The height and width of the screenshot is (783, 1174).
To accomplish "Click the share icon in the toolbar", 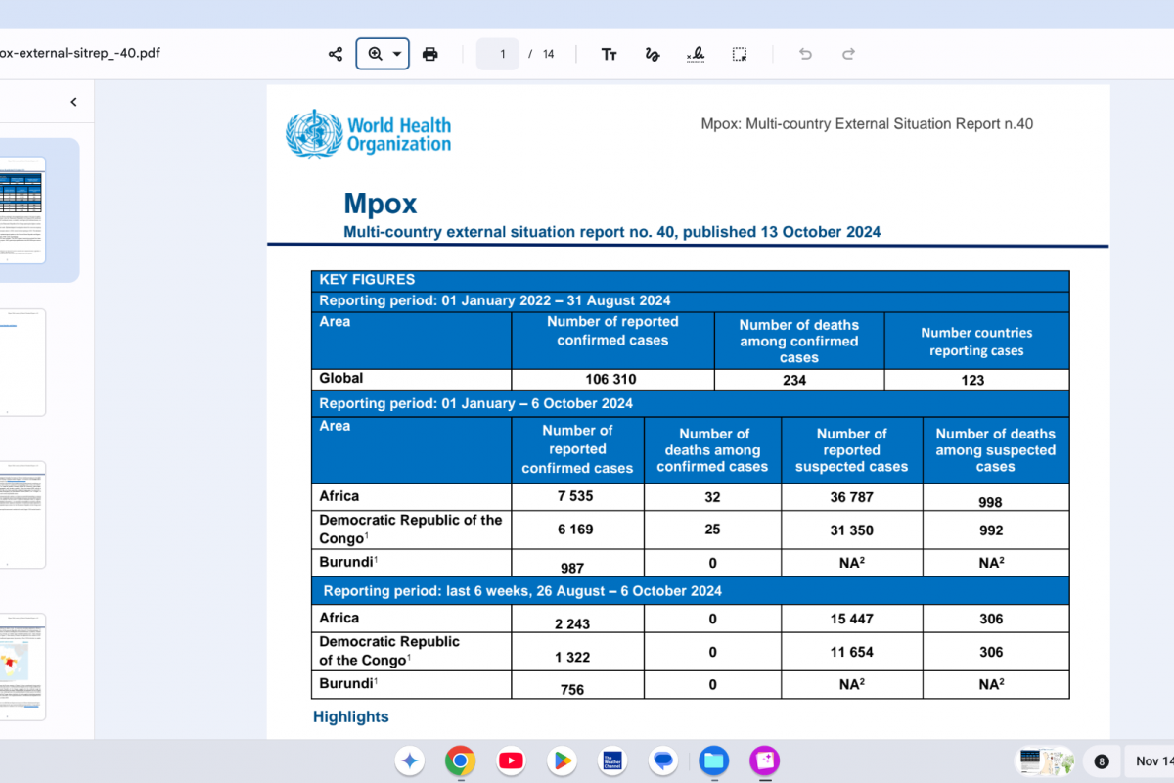I will 336,54.
